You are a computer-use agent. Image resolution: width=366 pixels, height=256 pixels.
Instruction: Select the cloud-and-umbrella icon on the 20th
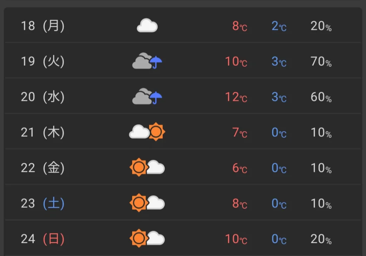click(147, 96)
